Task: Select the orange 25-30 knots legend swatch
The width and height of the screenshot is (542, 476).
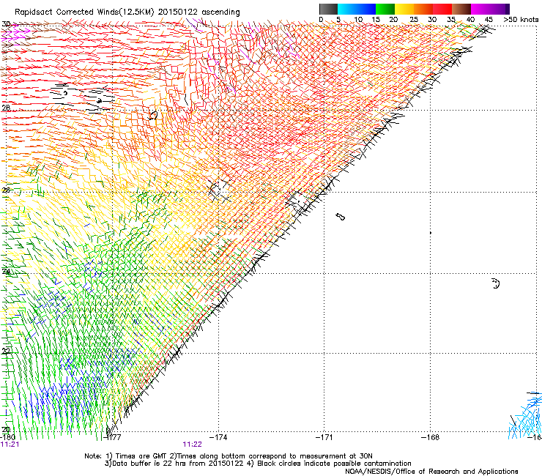Action: coord(423,9)
